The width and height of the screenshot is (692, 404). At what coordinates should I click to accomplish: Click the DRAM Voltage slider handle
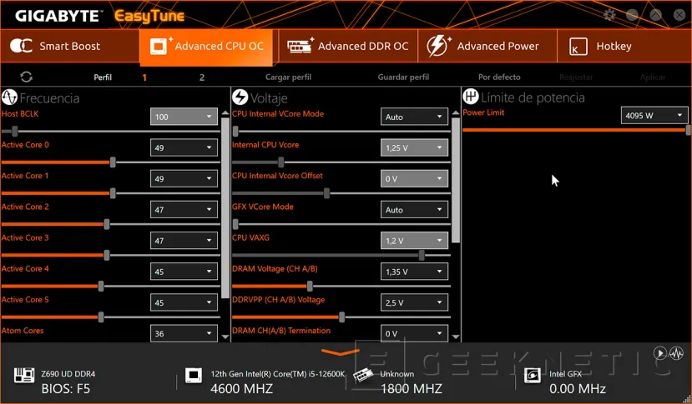[x=310, y=286]
